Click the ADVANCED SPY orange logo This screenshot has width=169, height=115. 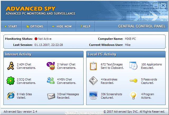(x=30, y=9)
